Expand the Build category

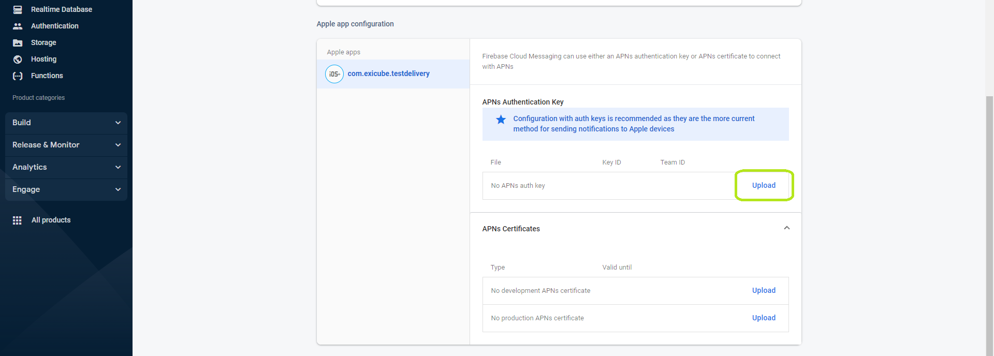point(66,123)
